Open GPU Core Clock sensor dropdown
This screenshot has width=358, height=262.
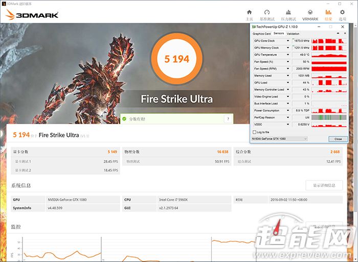click(x=287, y=41)
